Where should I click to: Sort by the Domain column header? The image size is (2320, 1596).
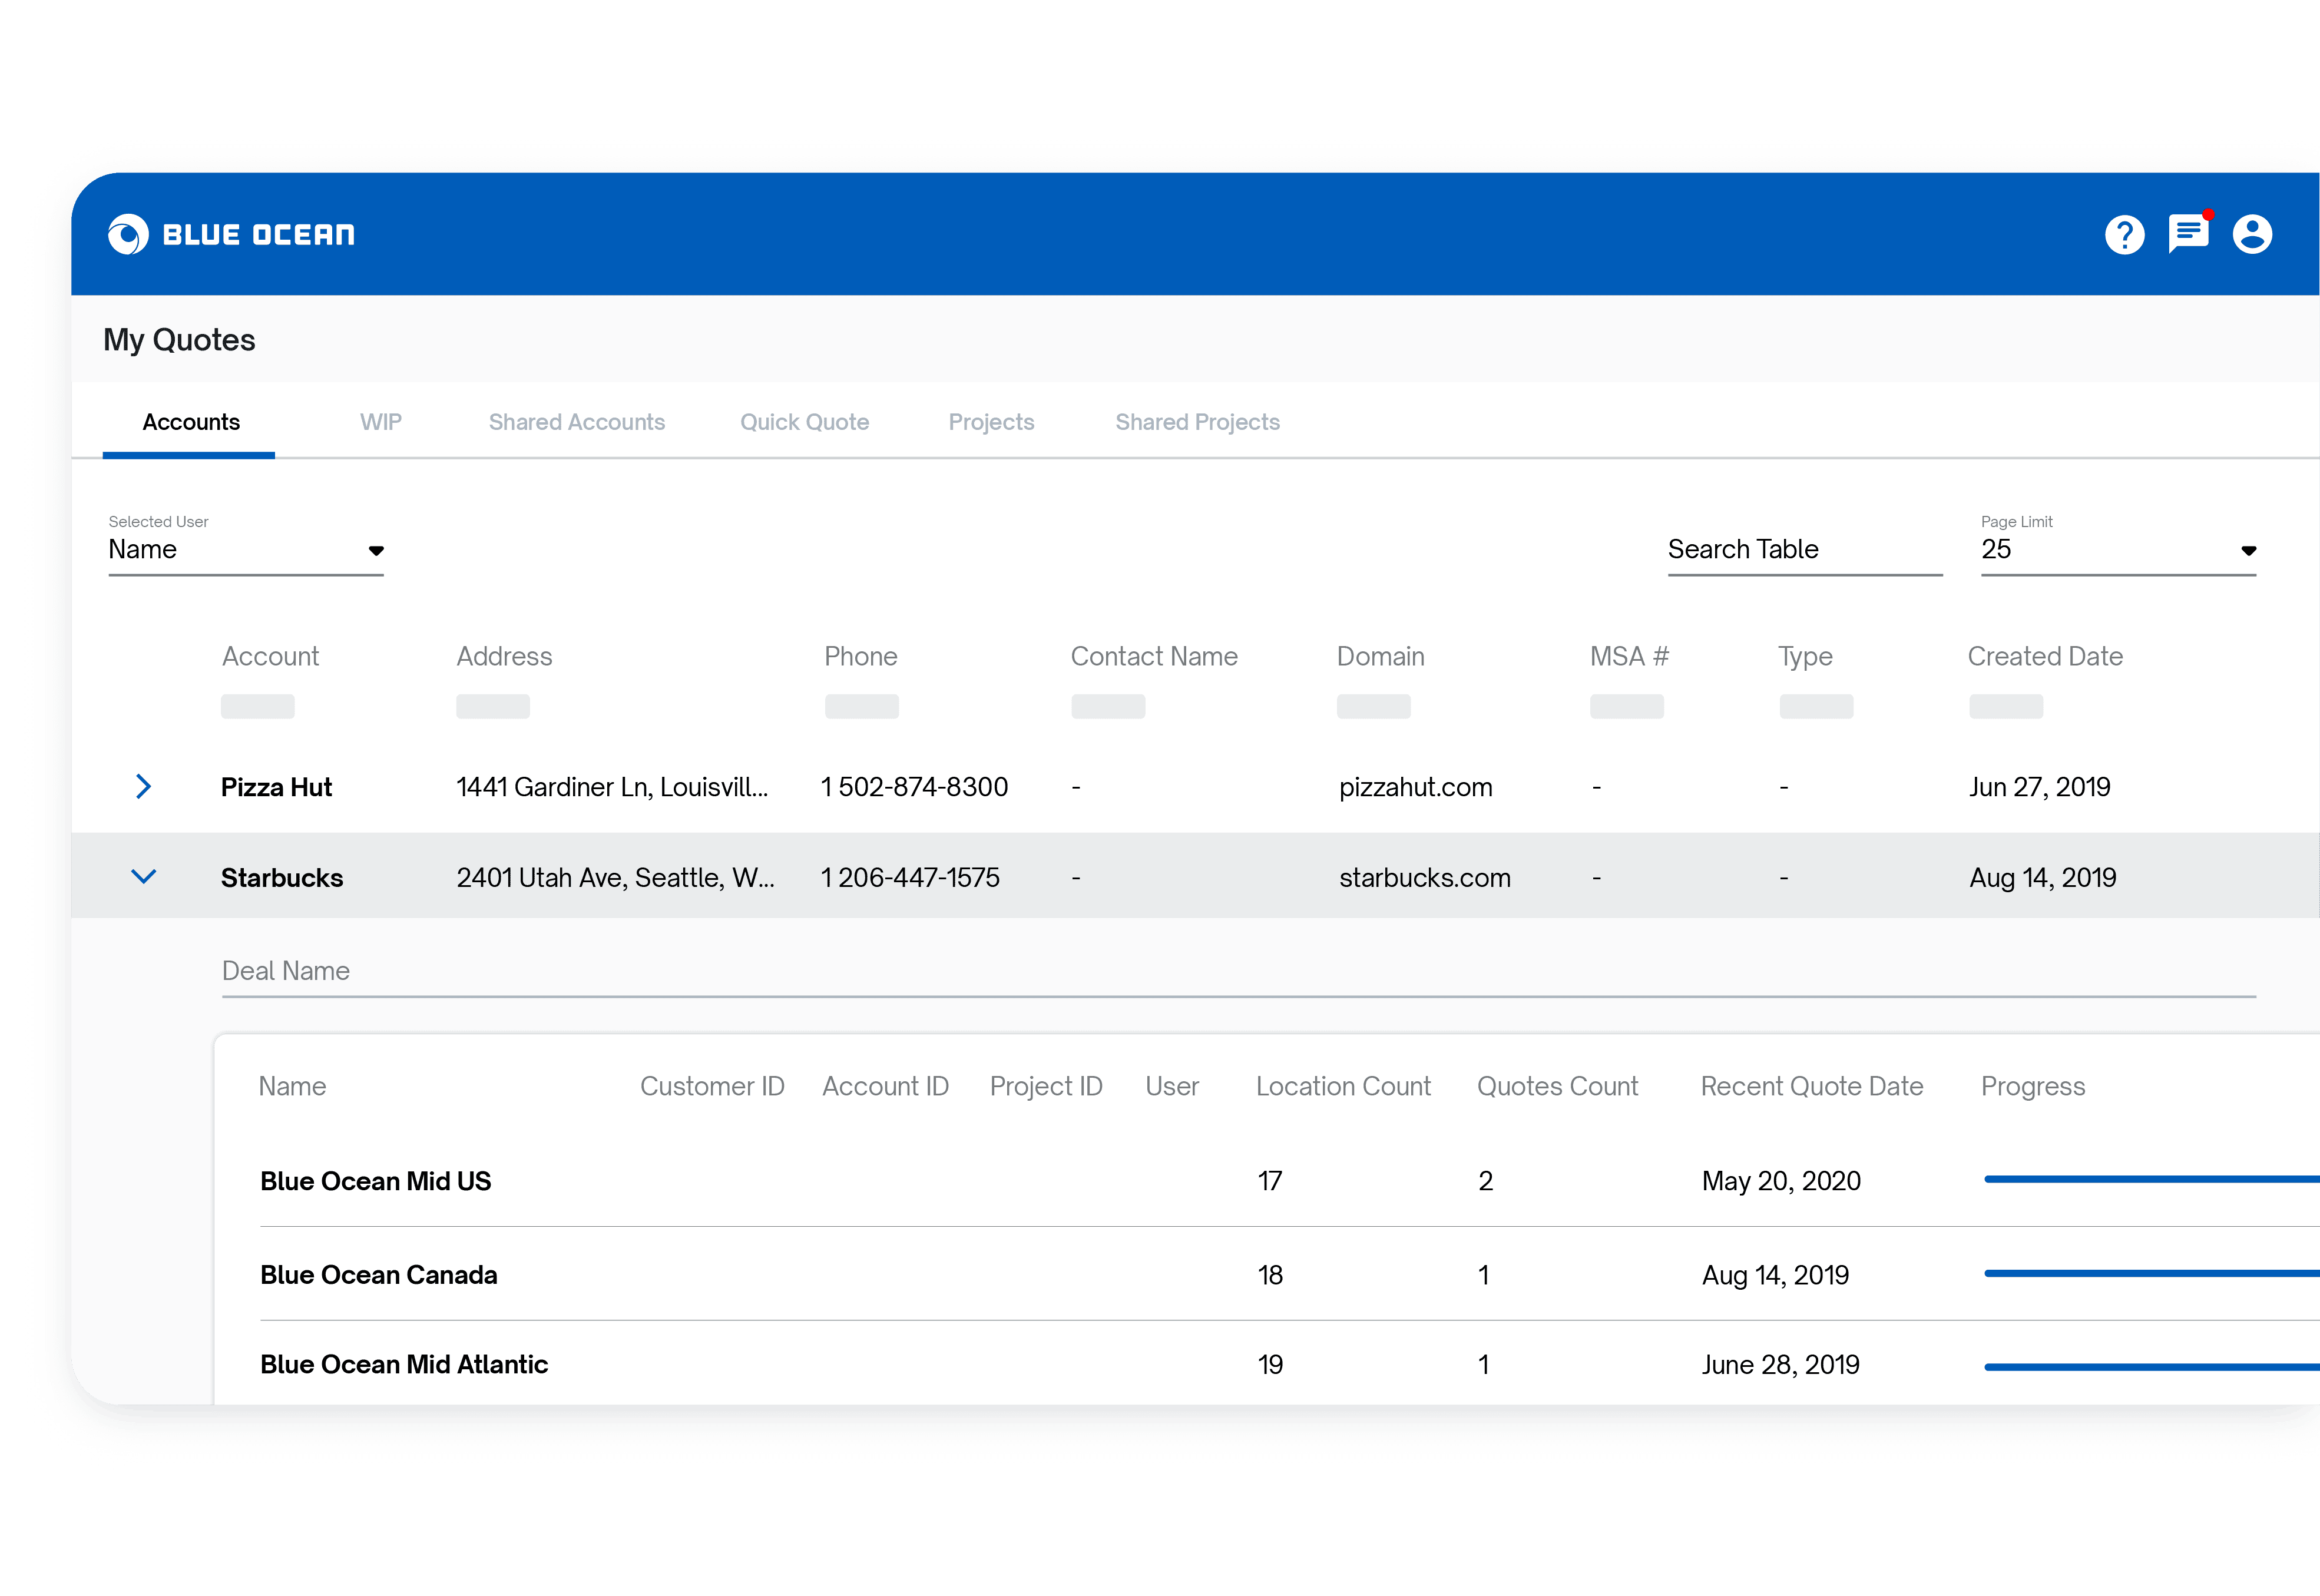1380,656
